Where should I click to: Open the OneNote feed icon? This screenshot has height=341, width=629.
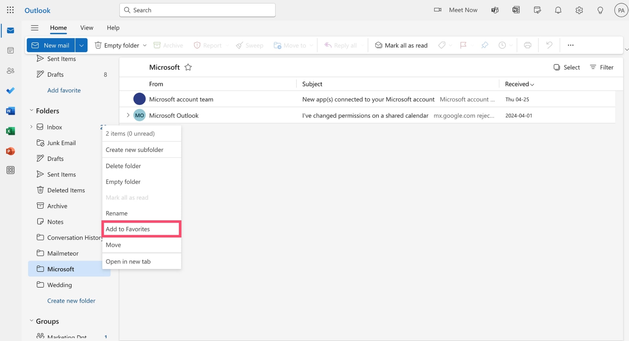click(516, 10)
